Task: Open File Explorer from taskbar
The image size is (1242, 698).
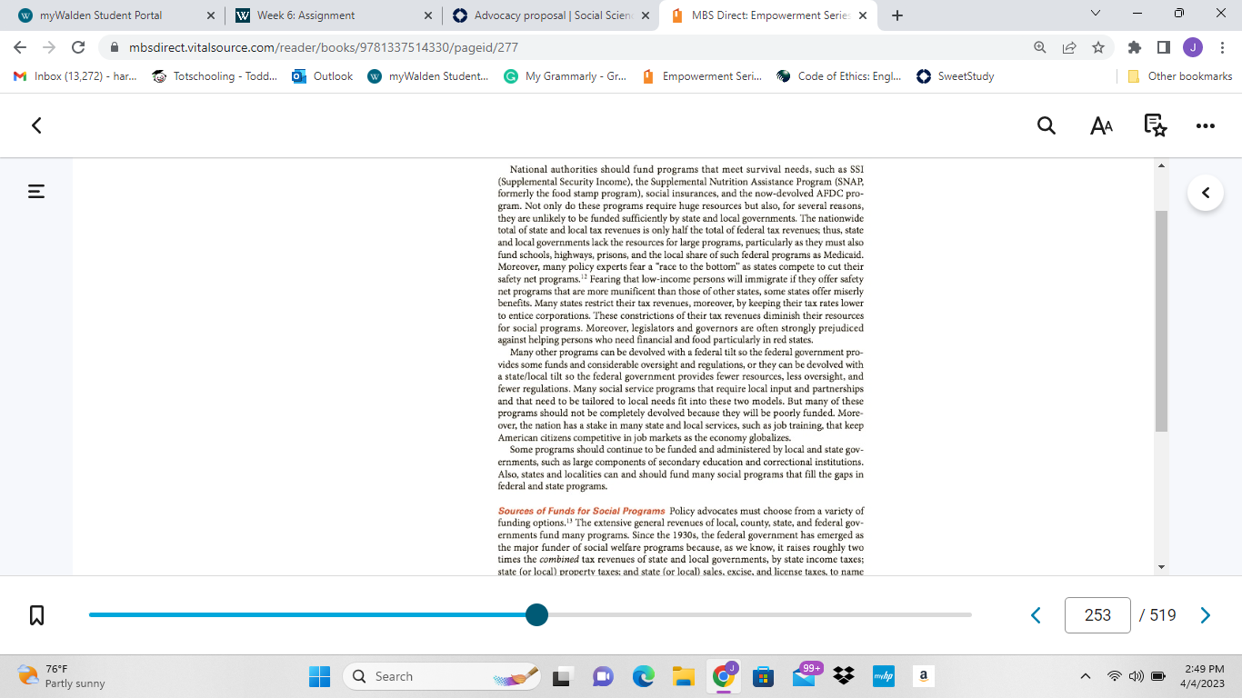Action: click(684, 676)
